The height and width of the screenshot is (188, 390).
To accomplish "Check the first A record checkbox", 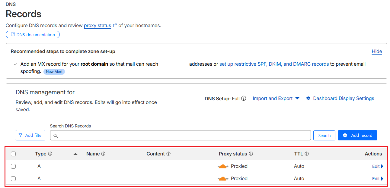I will [x=13, y=166].
